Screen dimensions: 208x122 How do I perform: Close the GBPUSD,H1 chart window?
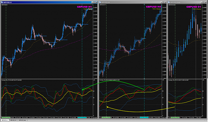pyautogui.click(x=96, y=2)
